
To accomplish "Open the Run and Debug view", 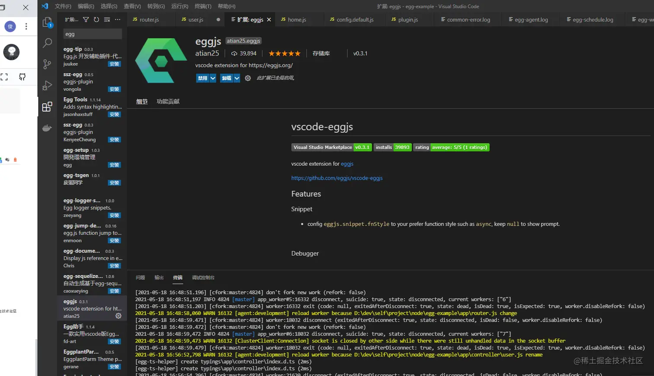I will 47,85.
